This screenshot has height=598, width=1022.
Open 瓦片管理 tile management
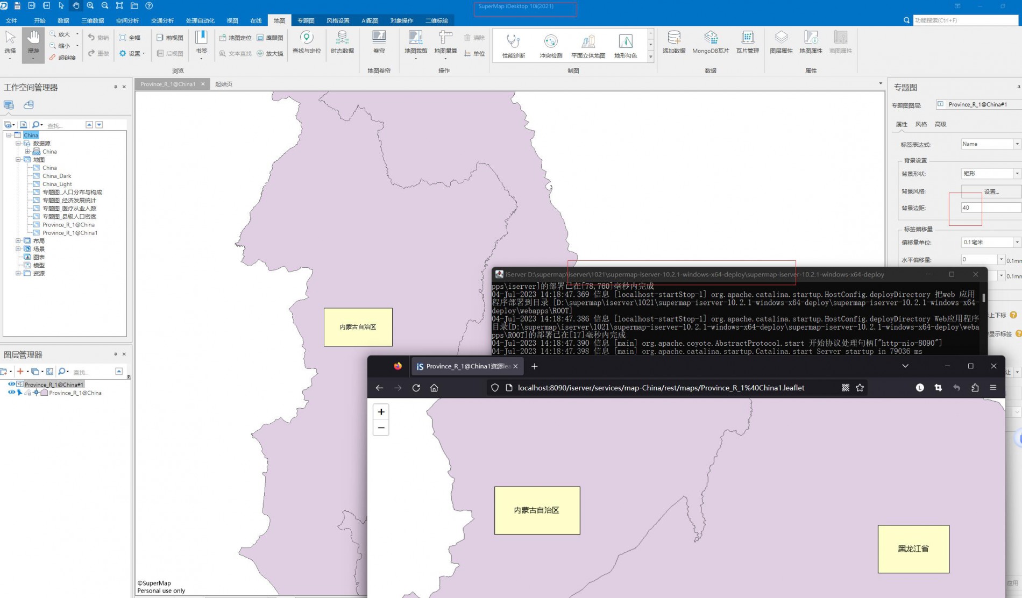748,43
